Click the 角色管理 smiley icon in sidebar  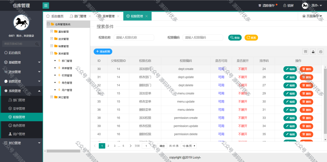pos(10,125)
